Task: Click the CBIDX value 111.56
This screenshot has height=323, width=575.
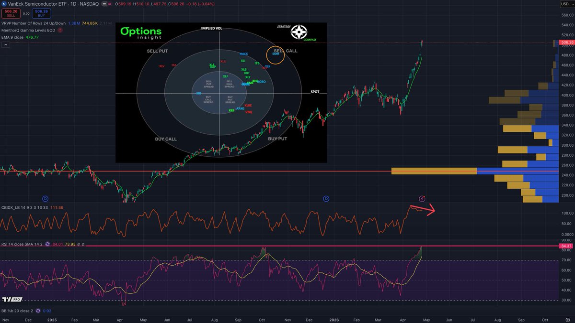Action: click(56, 208)
